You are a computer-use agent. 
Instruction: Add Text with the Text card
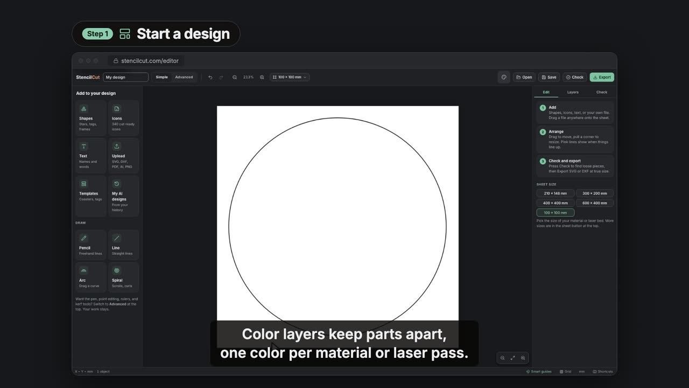pos(91,155)
